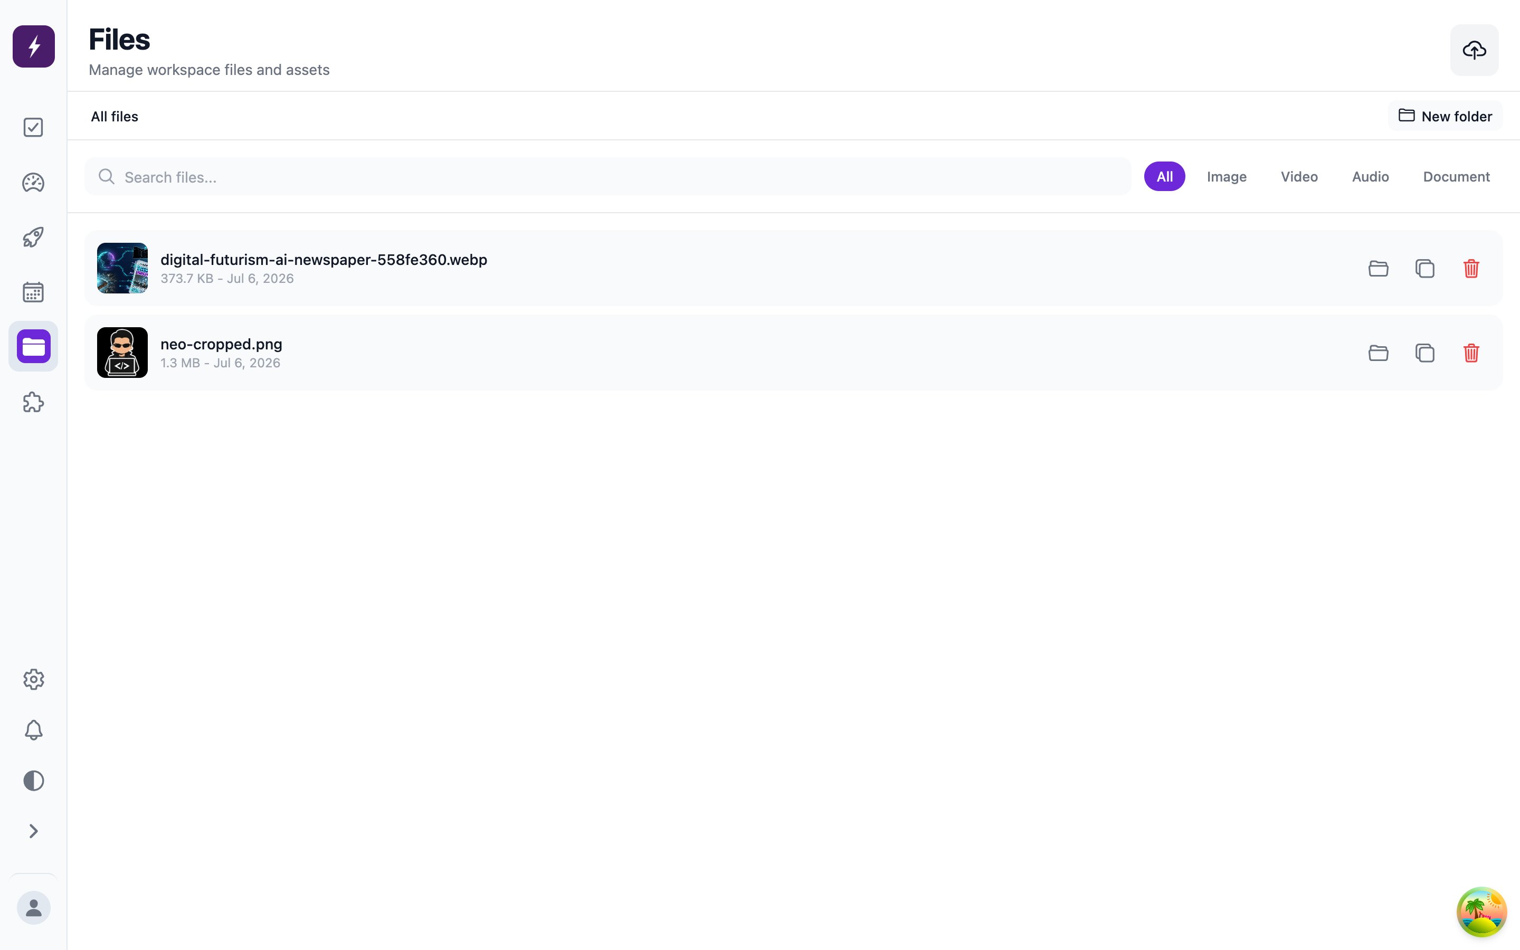Click the magnifier icon in search bar
This screenshot has height=950, width=1520.
107,177
